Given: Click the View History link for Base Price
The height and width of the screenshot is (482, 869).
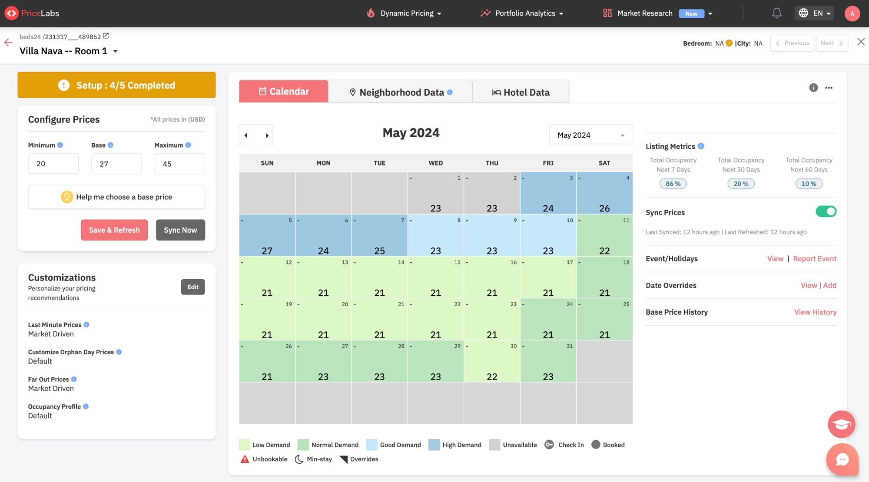Looking at the screenshot, I should (816, 312).
